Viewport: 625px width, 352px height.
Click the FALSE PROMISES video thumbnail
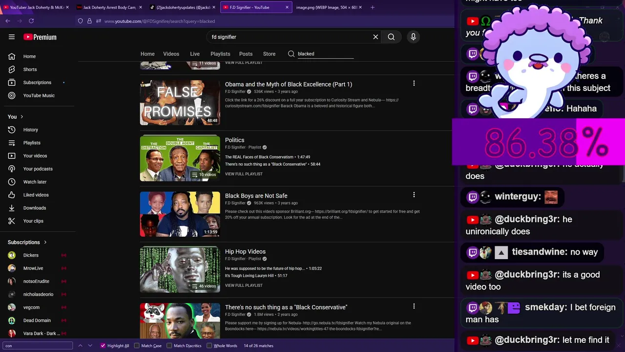point(180,103)
